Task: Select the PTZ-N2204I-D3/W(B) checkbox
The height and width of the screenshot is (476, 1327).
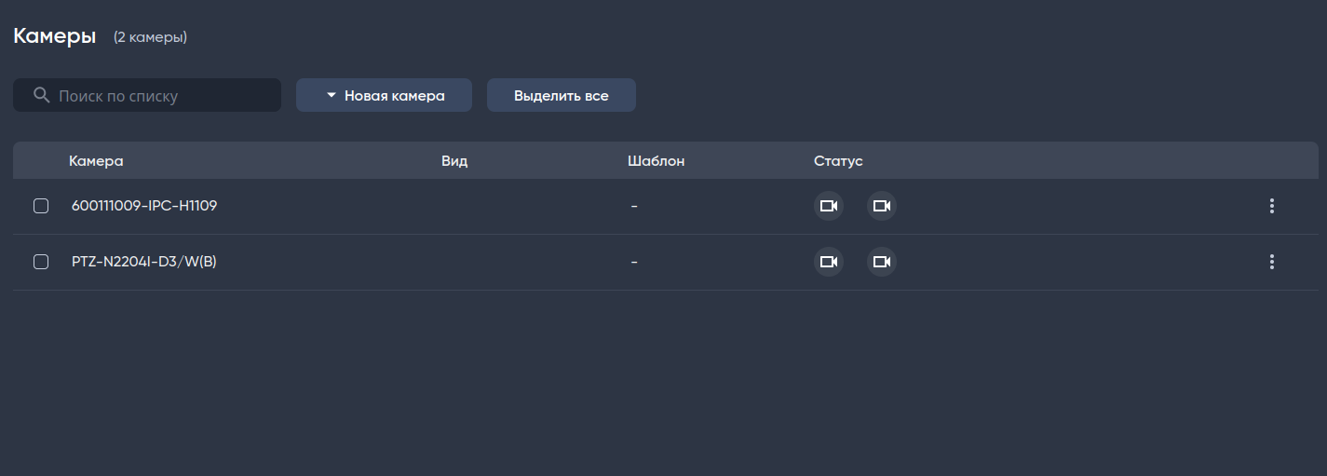Action: click(41, 262)
